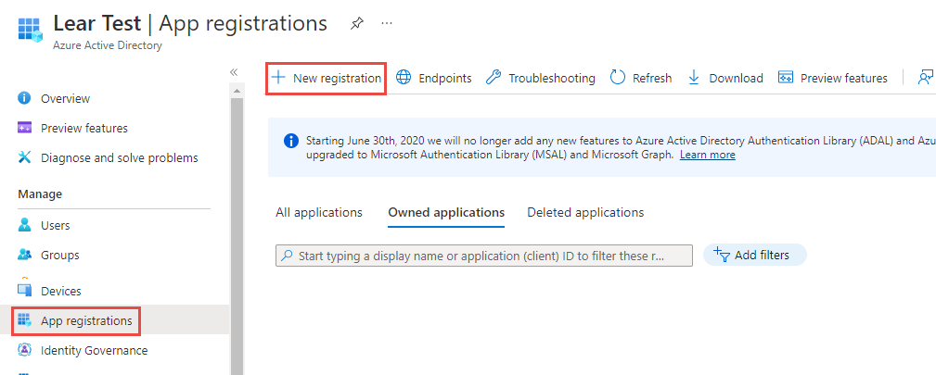Click the App registrations grid icon in sidebar
936x375 pixels.
(24, 320)
